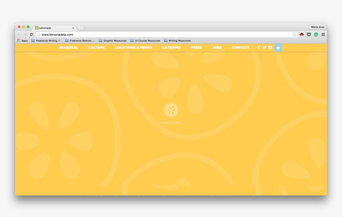Image resolution: width=342 pixels, height=217 pixels.
Task: Click the browser forward arrow
Action: (x=25, y=35)
